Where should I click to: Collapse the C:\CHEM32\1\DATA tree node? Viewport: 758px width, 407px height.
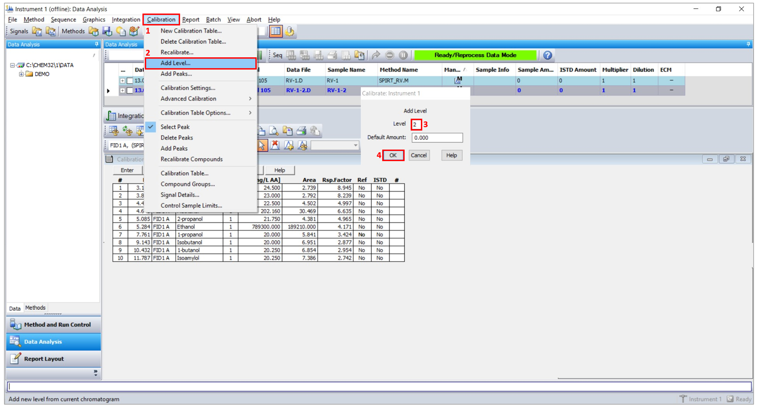[x=12, y=65]
